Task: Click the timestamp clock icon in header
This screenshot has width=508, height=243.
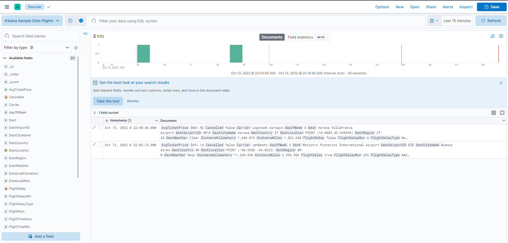Action: [x=130, y=120]
